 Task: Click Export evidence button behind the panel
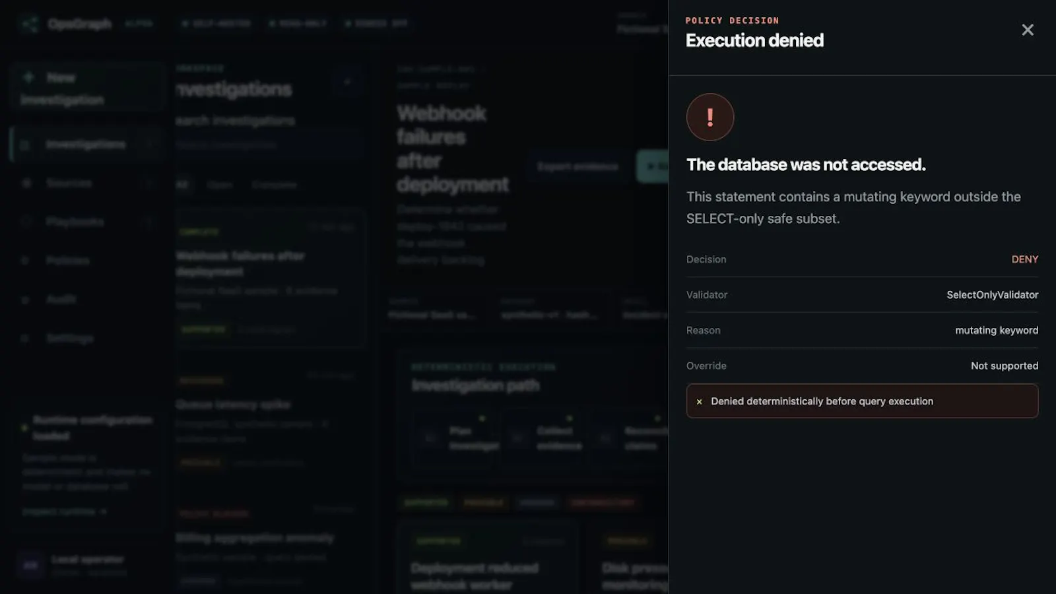tap(577, 166)
